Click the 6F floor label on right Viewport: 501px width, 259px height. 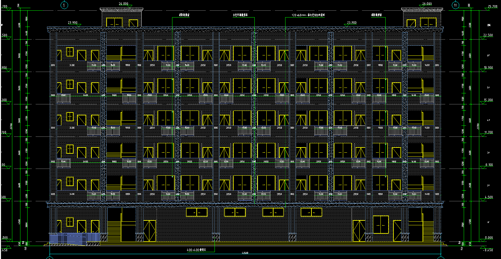pos(488,55)
